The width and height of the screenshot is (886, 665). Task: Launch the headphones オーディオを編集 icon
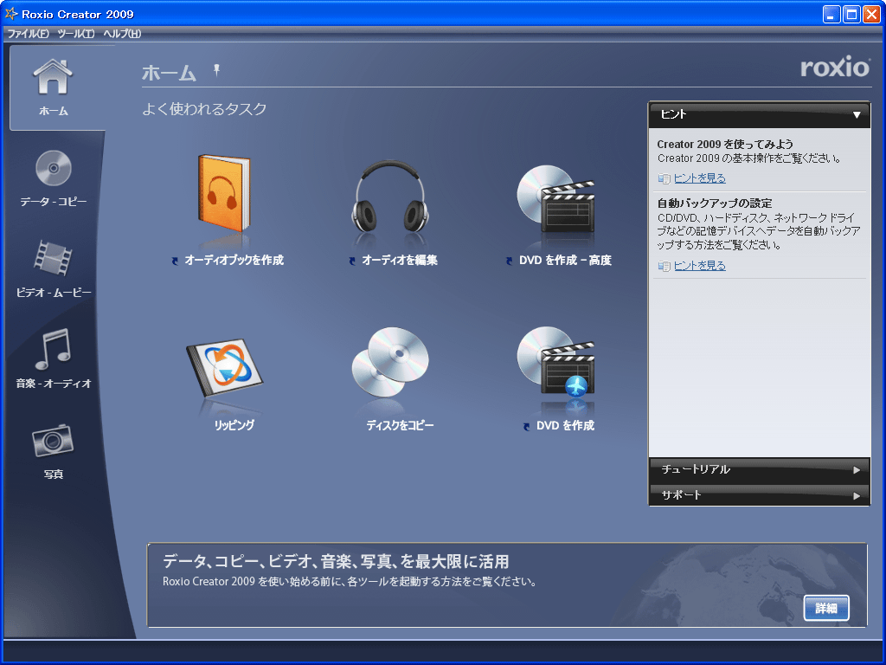[x=390, y=197]
